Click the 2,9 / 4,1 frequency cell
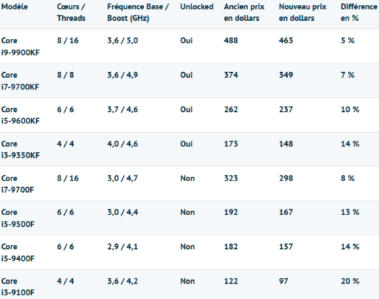This screenshot has width=379, height=299. [x=123, y=247]
